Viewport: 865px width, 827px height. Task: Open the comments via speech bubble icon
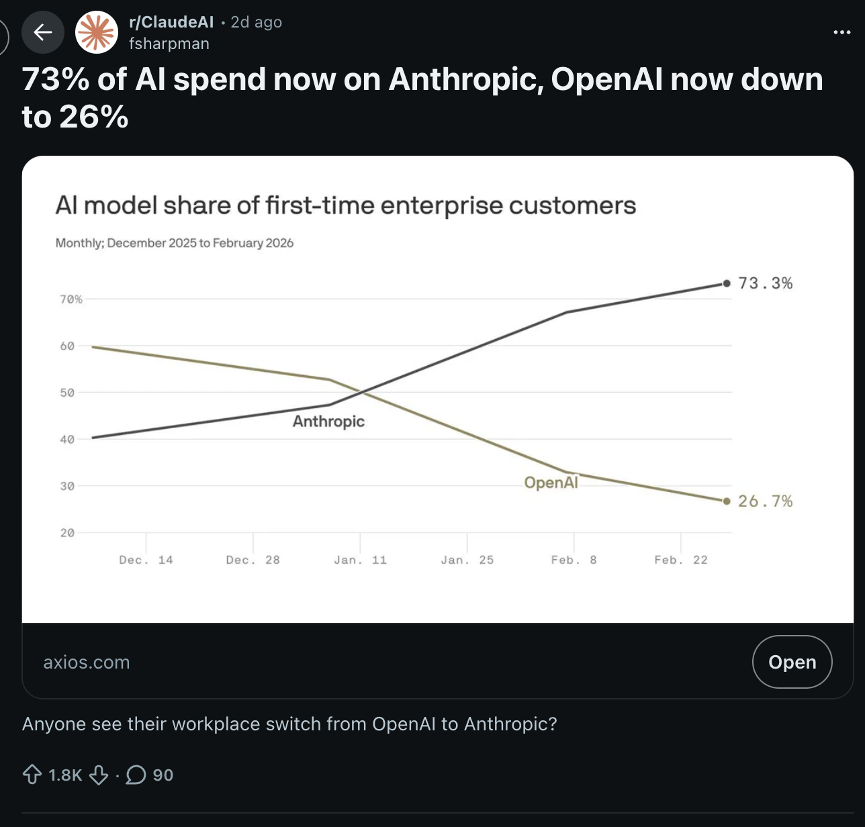point(136,775)
